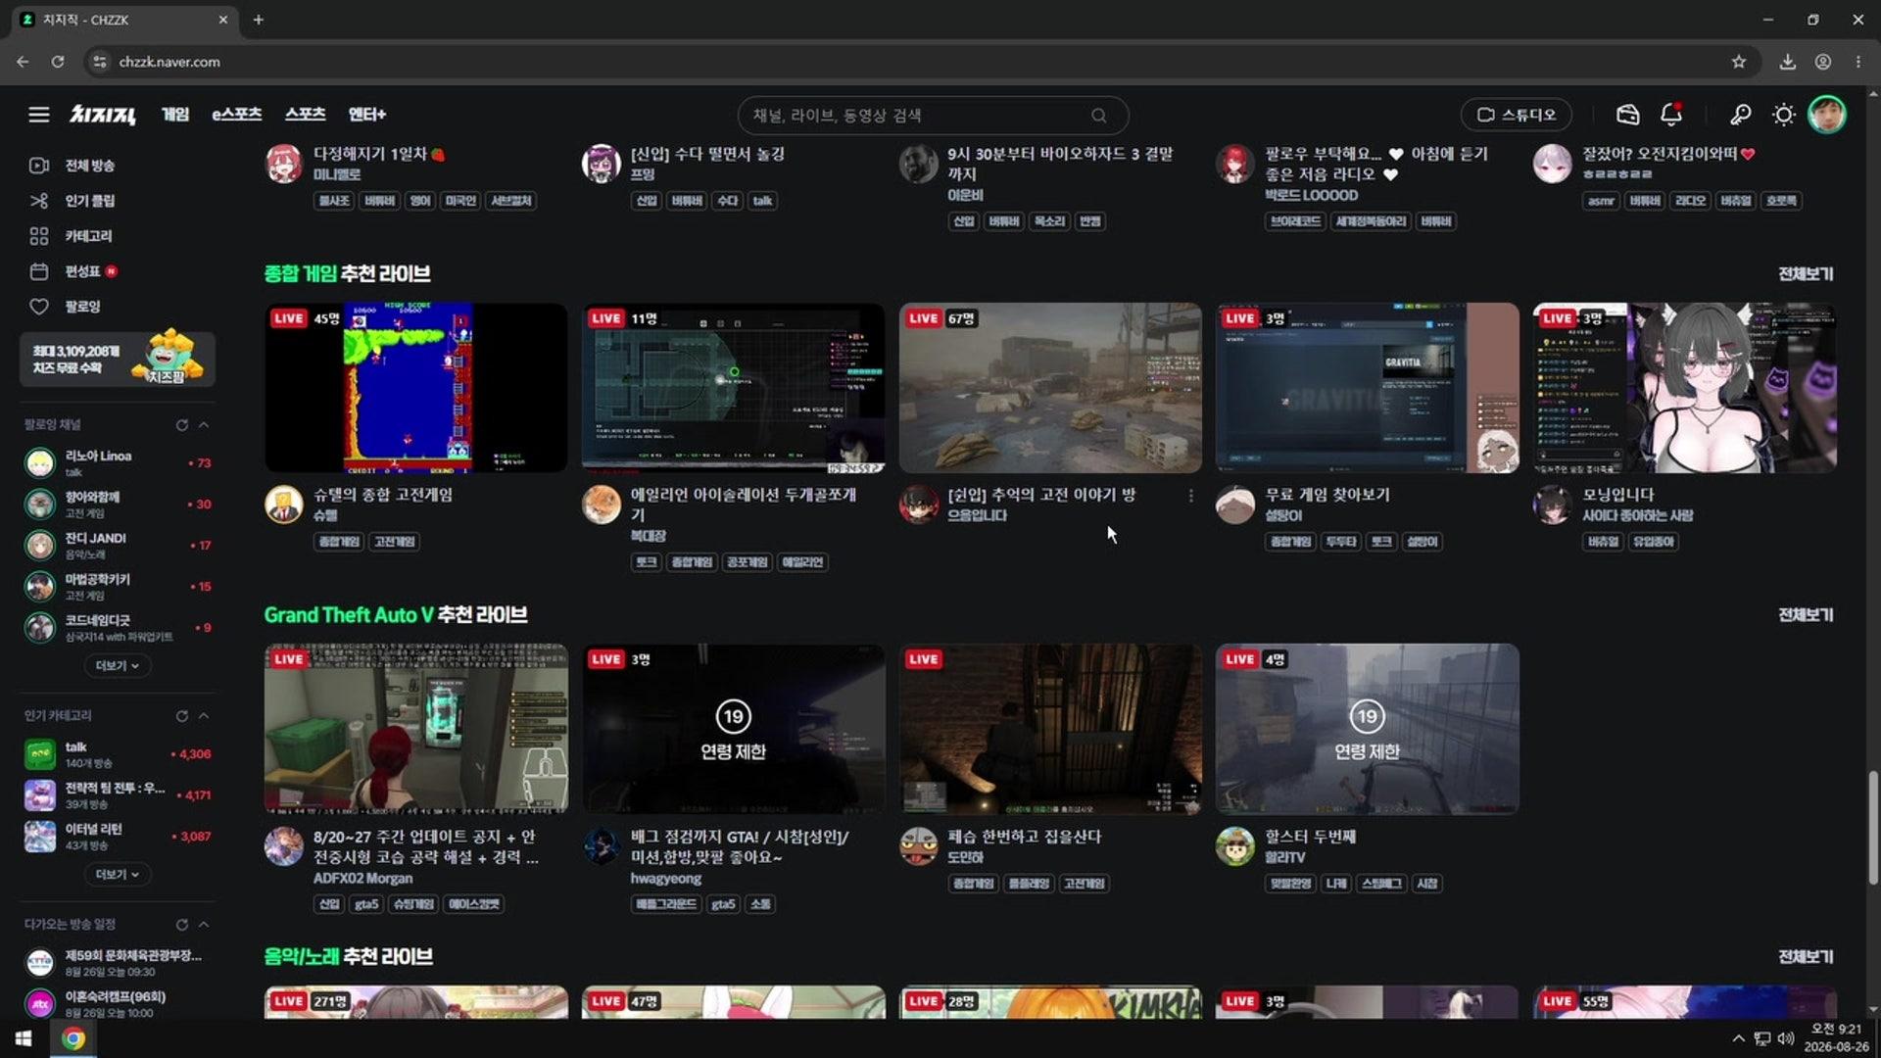Open the profile avatar menu in the header
The width and height of the screenshot is (1881, 1058).
(x=1826, y=115)
